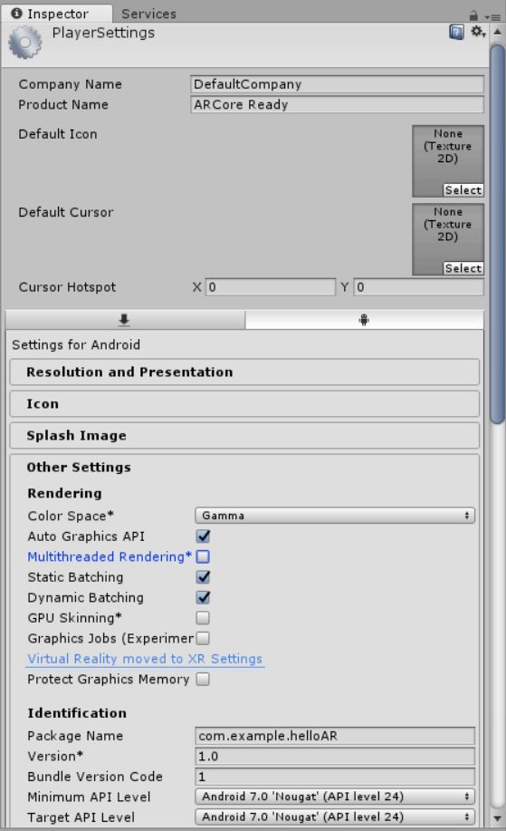Toggle Static Batching checkbox
The width and height of the screenshot is (506, 831).
tap(203, 577)
